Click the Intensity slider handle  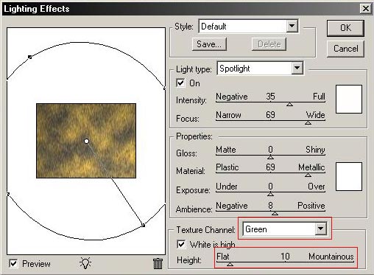coord(289,105)
